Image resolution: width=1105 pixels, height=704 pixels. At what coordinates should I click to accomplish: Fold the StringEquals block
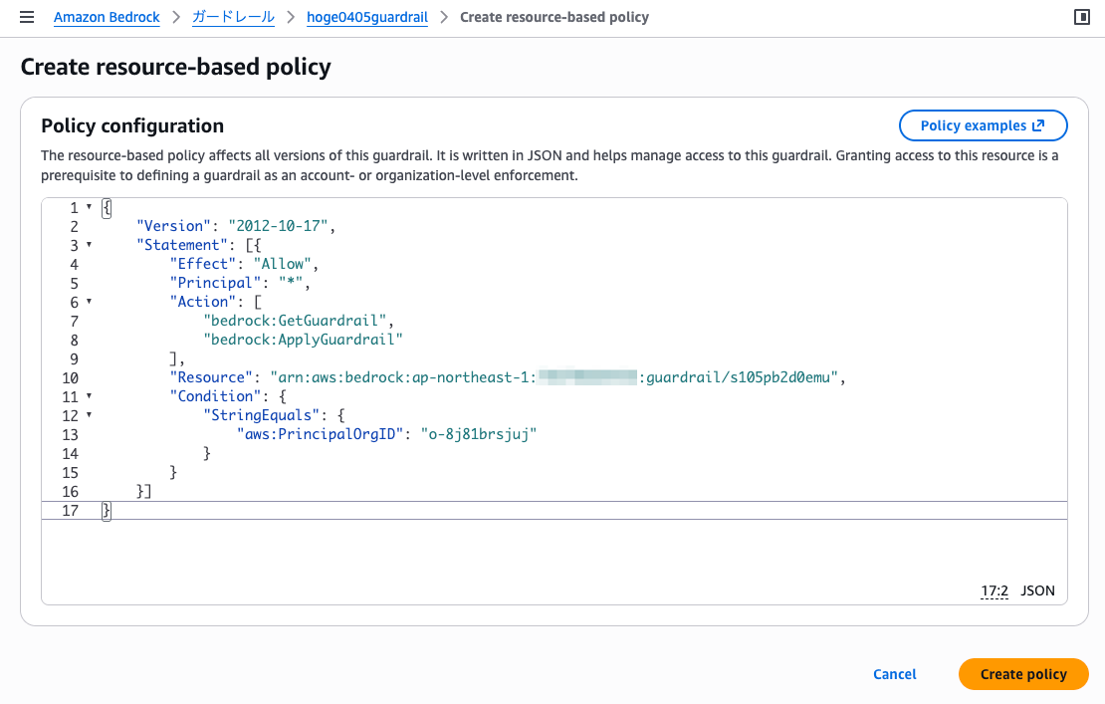pos(89,415)
